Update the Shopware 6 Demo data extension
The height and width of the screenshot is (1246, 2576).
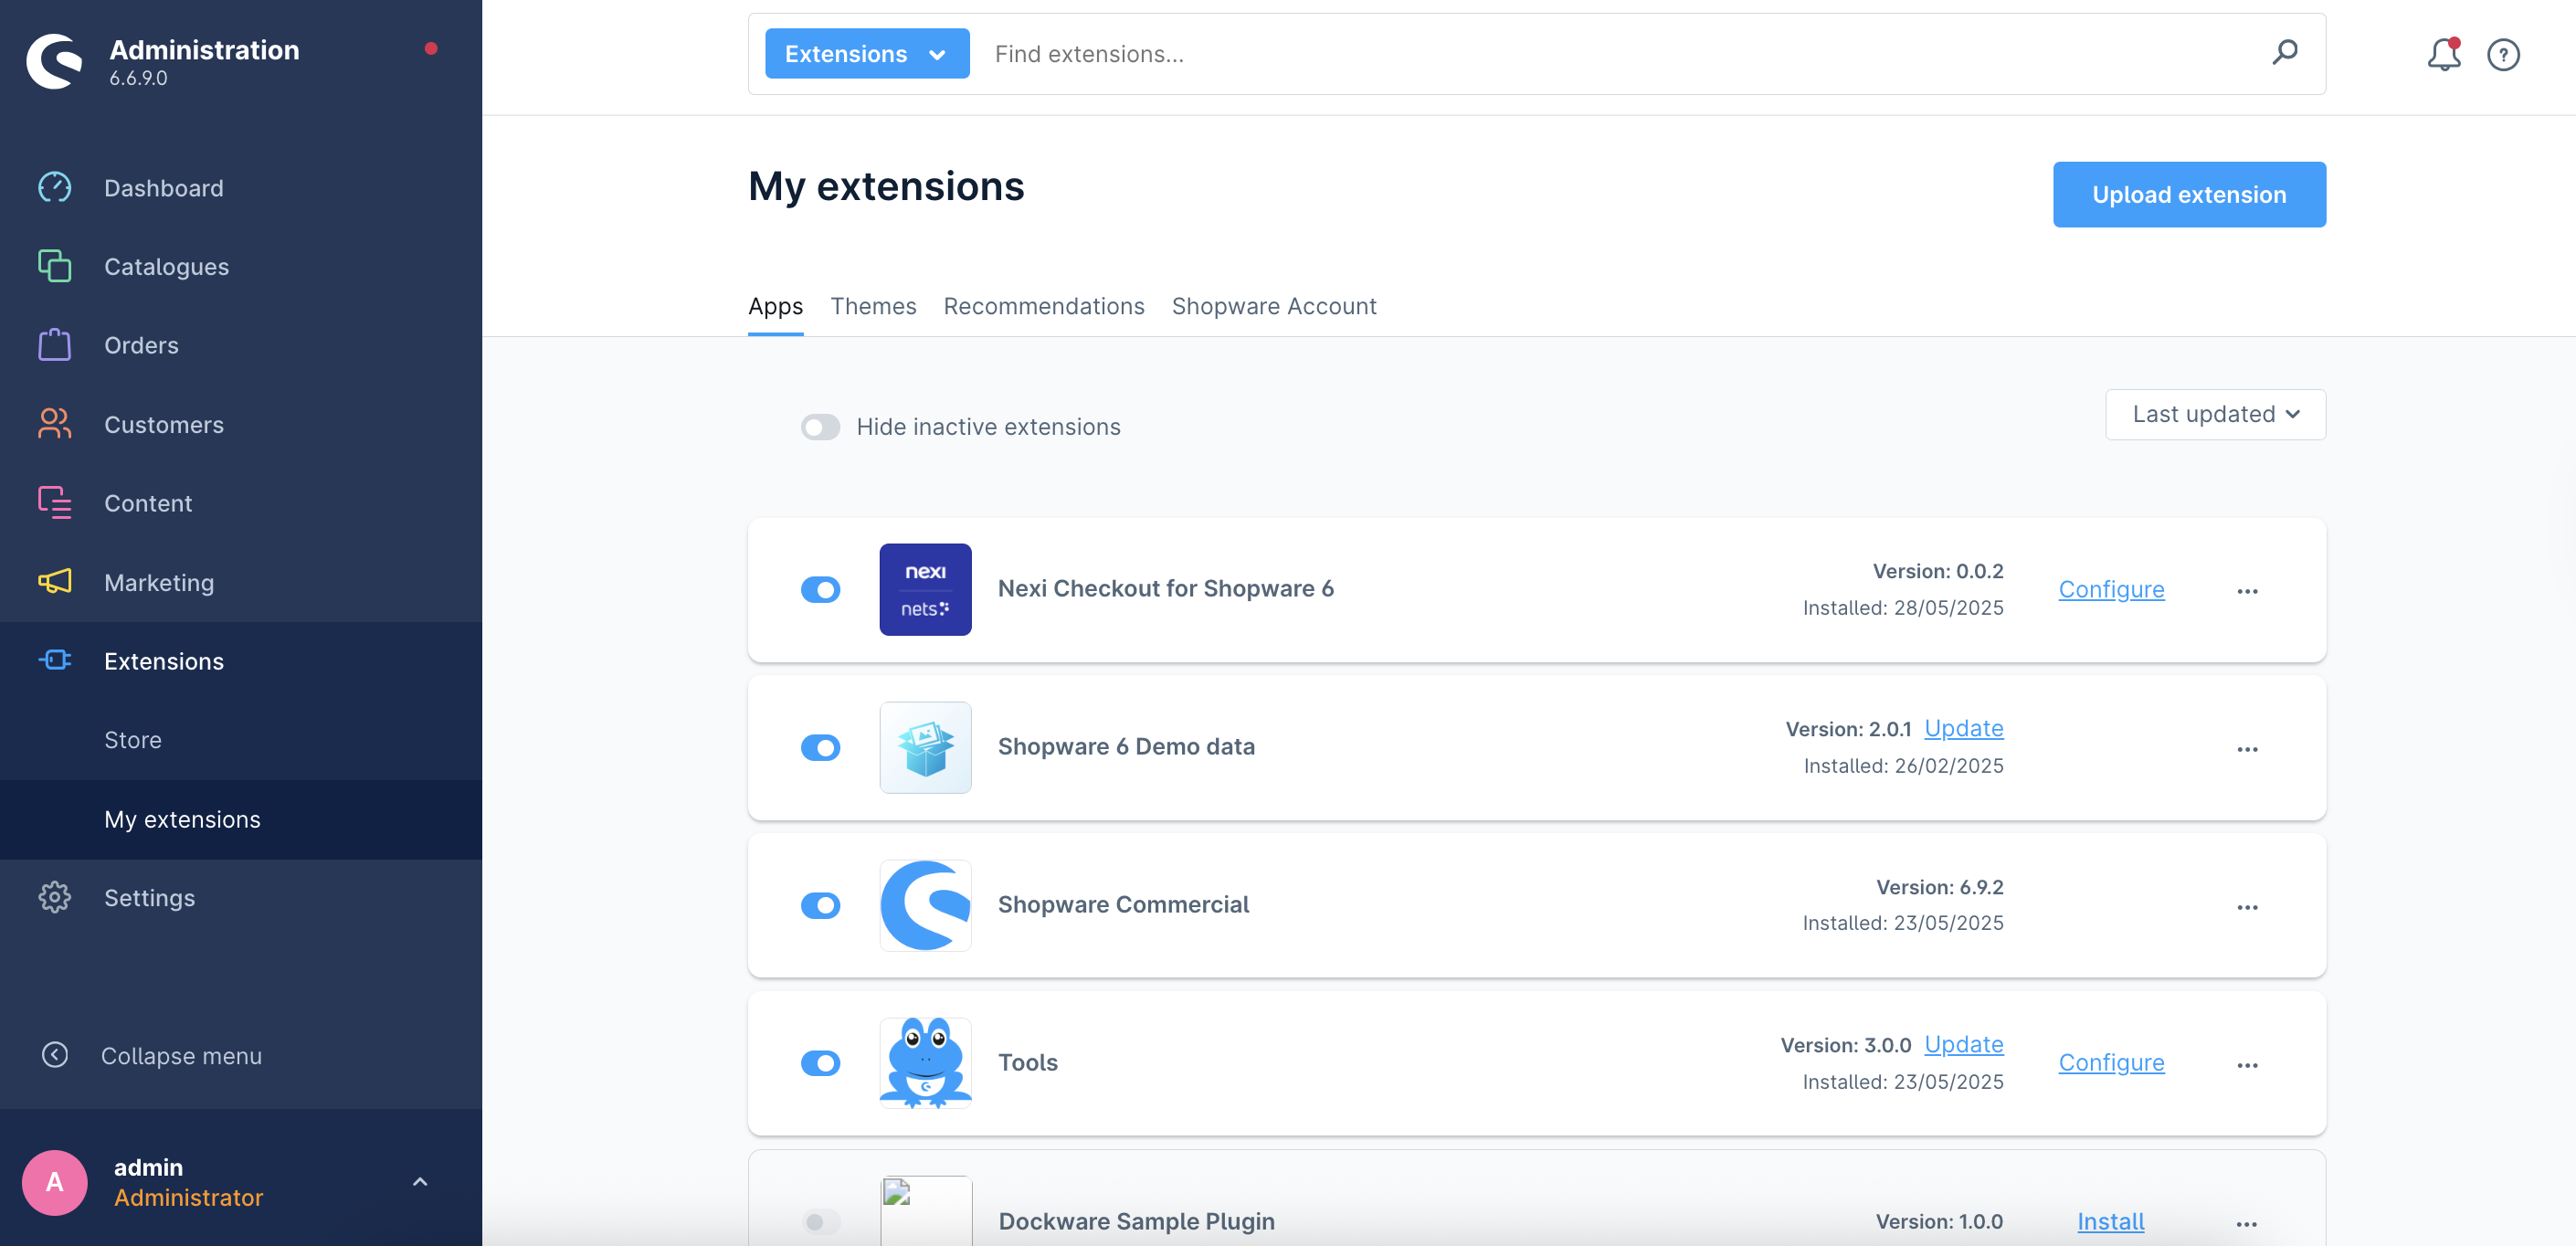pyautogui.click(x=1963, y=728)
